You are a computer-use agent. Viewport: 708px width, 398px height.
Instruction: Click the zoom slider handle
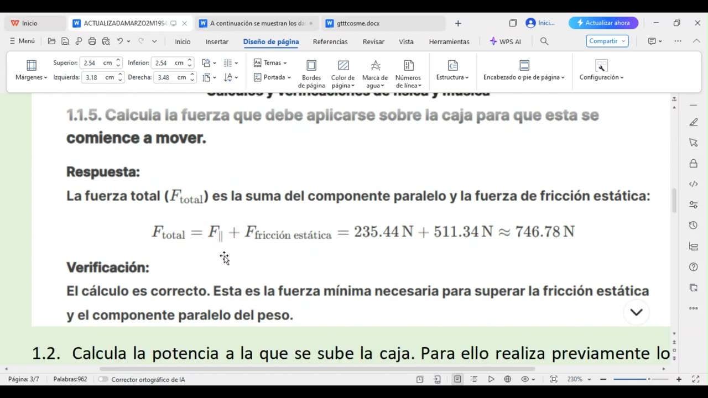point(649,379)
